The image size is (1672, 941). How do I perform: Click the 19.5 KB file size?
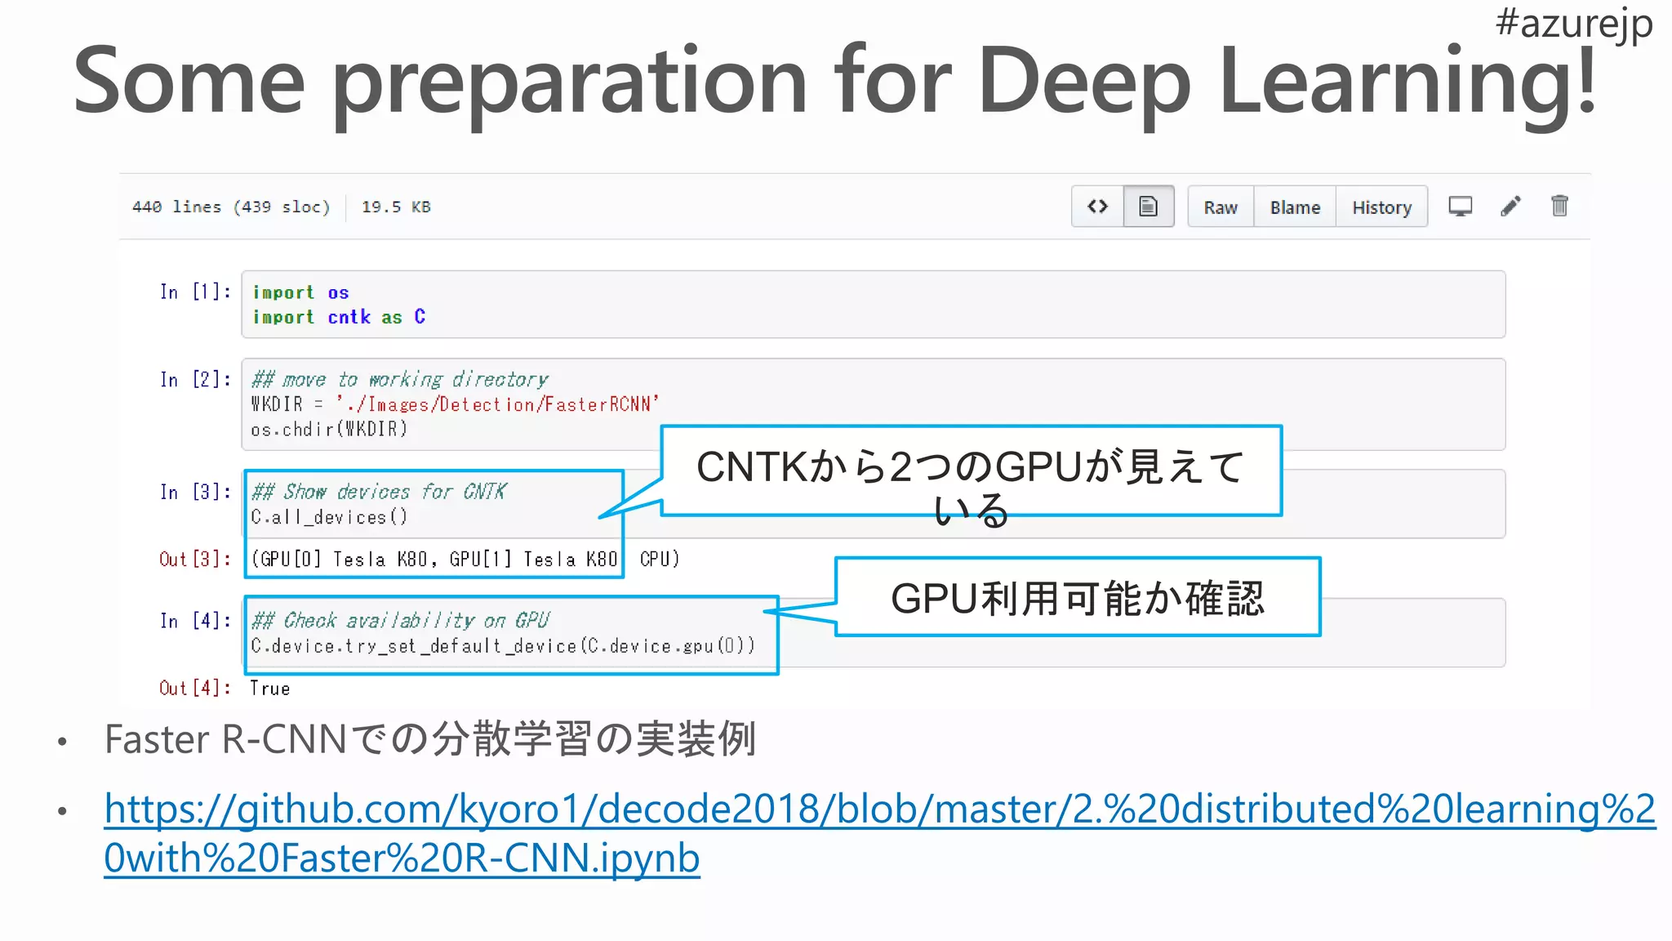(x=396, y=207)
